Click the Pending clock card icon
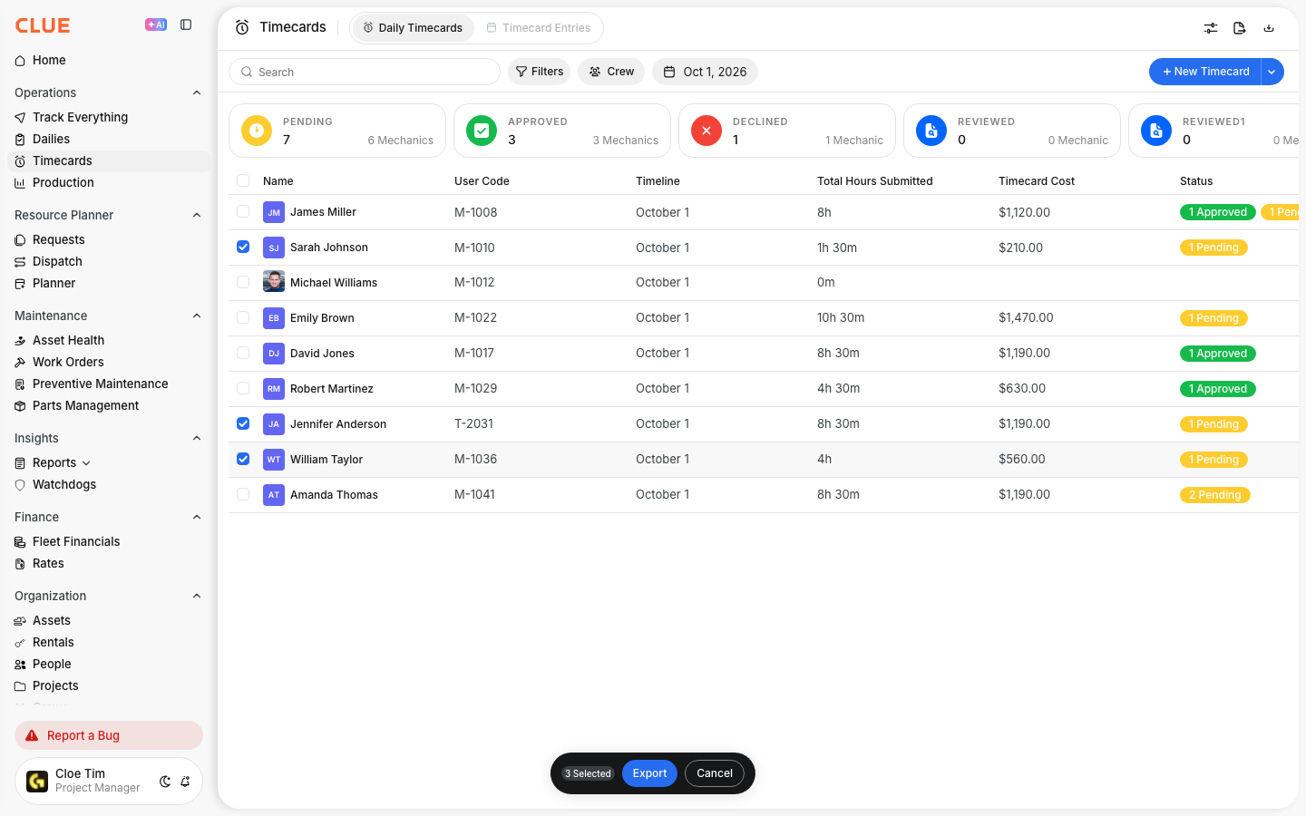The height and width of the screenshot is (816, 1306). pos(257,131)
